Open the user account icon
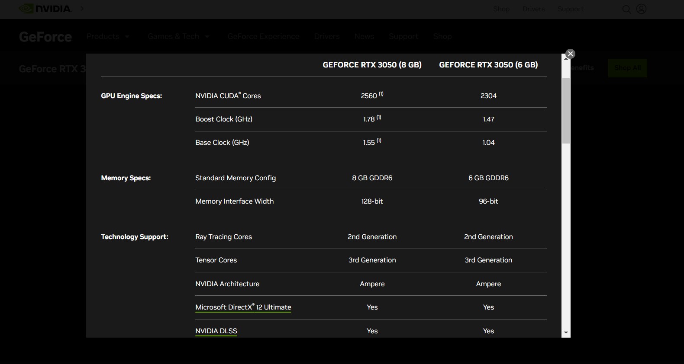Image resolution: width=684 pixels, height=364 pixels. point(641,9)
